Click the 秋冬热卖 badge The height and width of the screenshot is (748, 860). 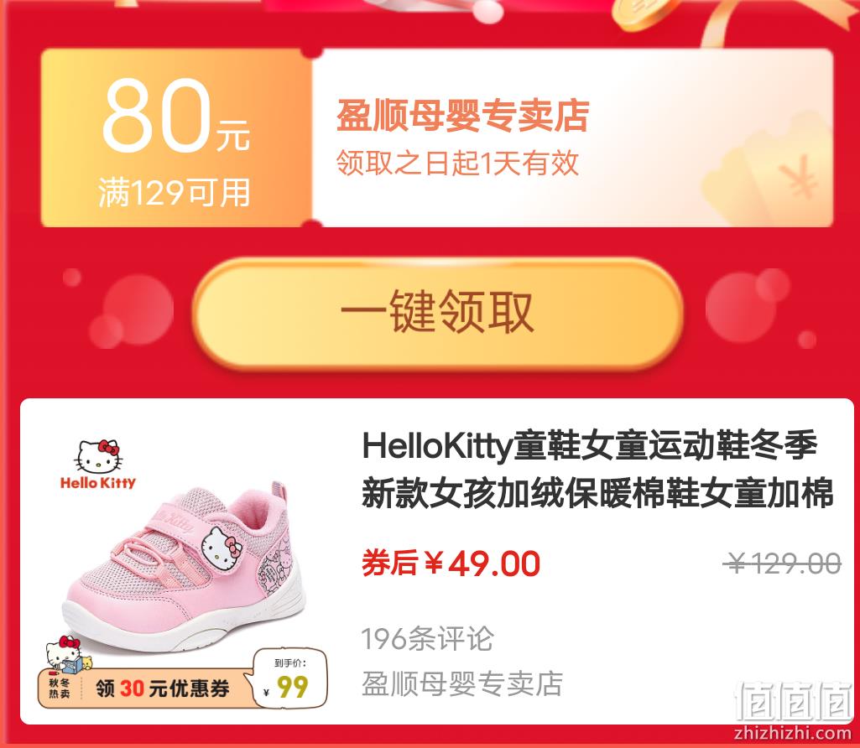(60, 688)
